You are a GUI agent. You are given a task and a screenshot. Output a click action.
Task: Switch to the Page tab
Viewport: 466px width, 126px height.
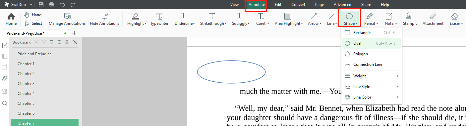[x=320, y=5]
